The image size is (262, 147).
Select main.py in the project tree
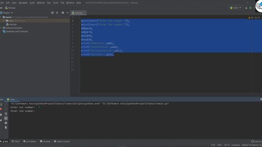(11, 24)
